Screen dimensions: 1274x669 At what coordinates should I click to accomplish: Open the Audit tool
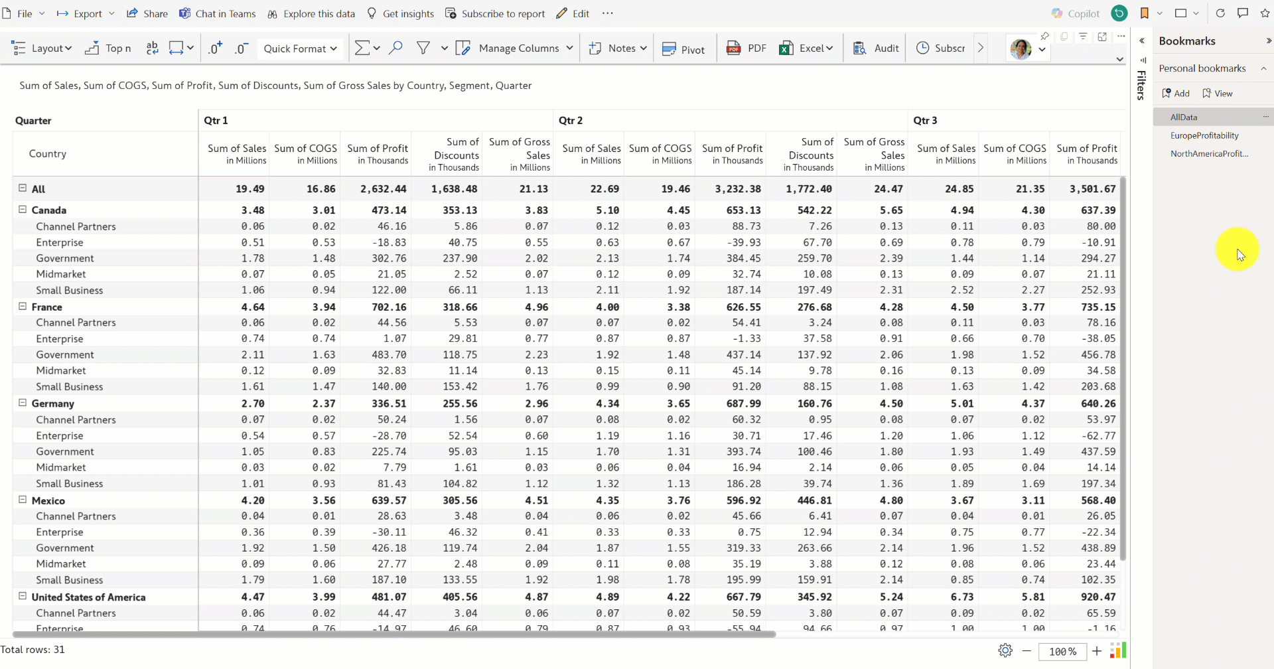(x=876, y=48)
